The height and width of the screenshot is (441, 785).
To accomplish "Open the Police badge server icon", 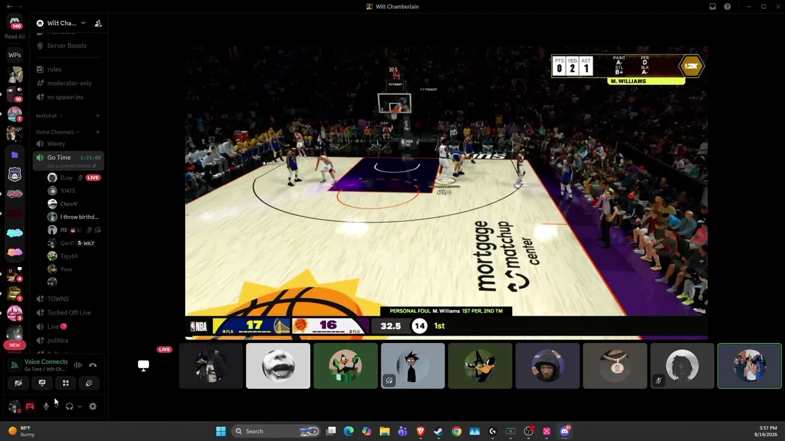I will (x=15, y=175).
